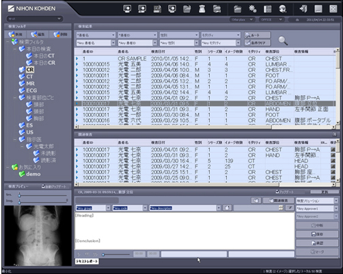Click the grid layout icon in top toolbar

point(267,9)
